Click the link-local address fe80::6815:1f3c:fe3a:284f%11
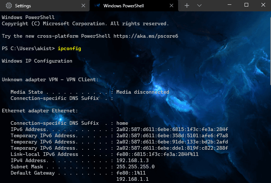 158,154
